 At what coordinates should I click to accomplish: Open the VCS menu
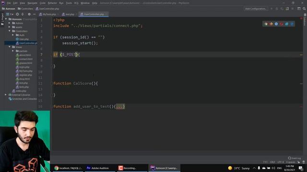point(76,3)
